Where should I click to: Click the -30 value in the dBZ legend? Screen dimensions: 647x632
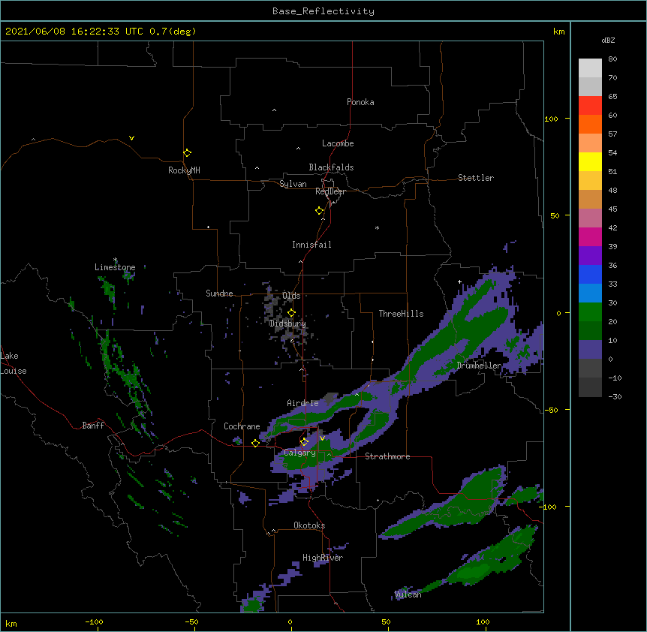coord(615,397)
